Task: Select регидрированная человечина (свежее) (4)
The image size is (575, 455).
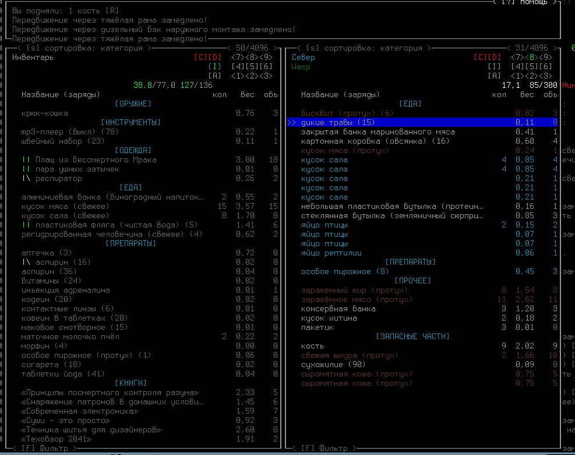Action: coord(150,234)
